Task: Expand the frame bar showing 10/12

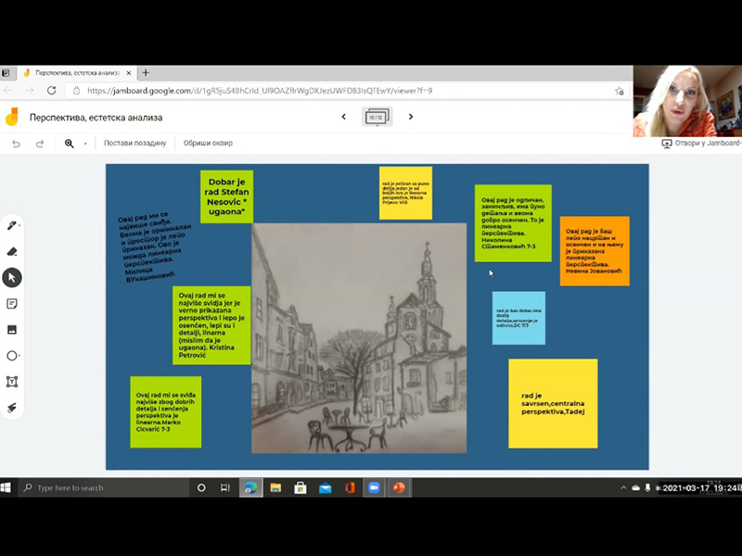Action: point(377,117)
